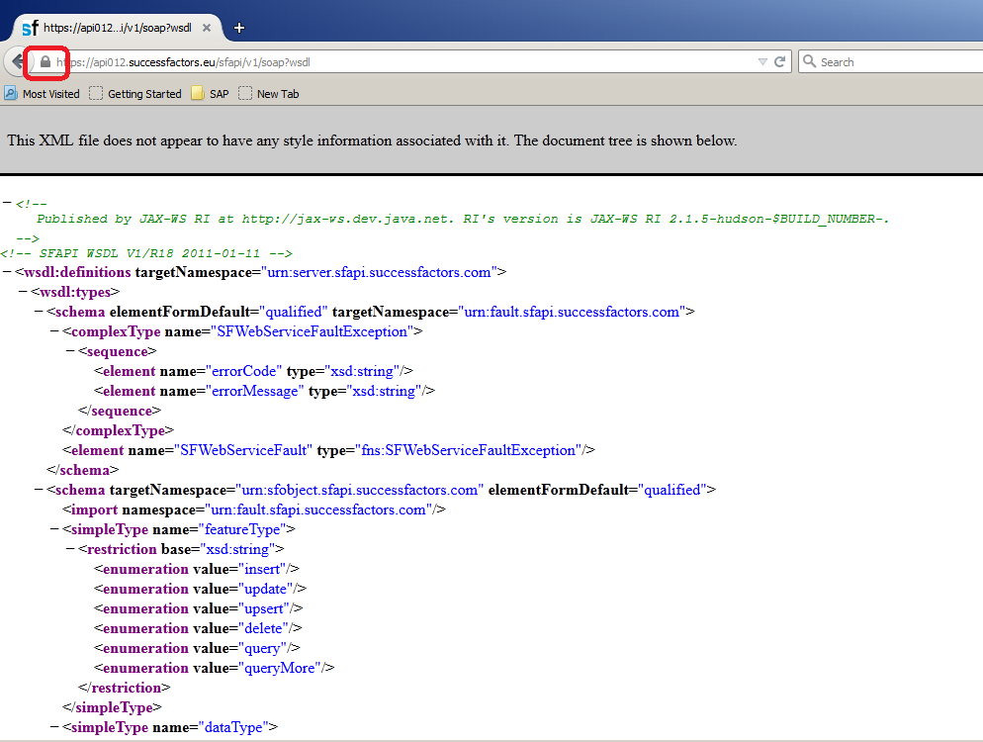The height and width of the screenshot is (742, 983).
Task: Click the URL address bar text
Action: [396, 61]
